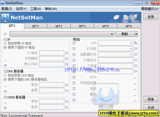This screenshot has height=117, width=160.
Task: Click the get-current icon beside IP 地址 field
Action: [67, 53]
